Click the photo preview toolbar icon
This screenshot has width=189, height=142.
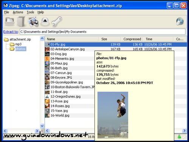(x=33, y=22)
